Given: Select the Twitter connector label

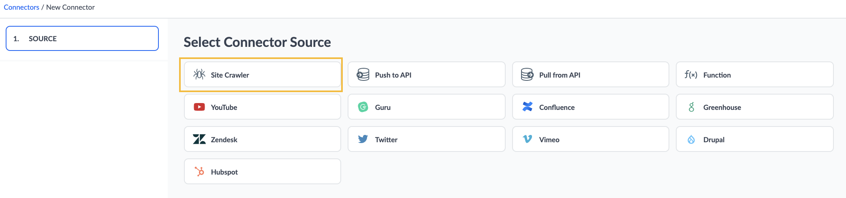Looking at the screenshot, I should (x=386, y=139).
